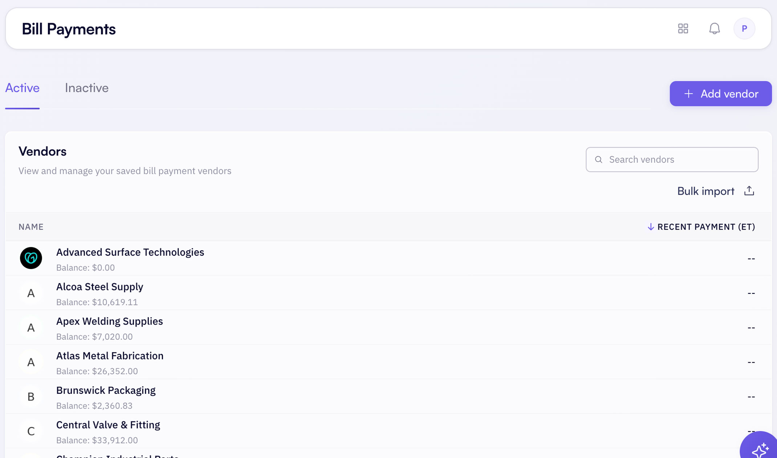Click Atlas Metal Fabrication letter avatar
The width and height of the screenshot is (777, 458).
[x=31, y=362]
